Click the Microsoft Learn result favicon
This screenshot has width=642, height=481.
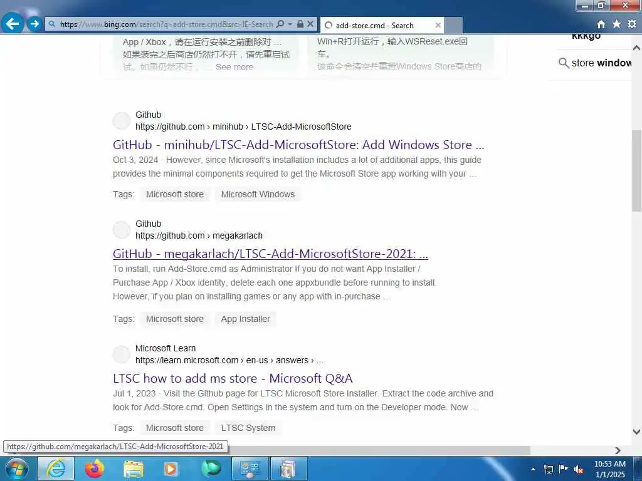122,354
